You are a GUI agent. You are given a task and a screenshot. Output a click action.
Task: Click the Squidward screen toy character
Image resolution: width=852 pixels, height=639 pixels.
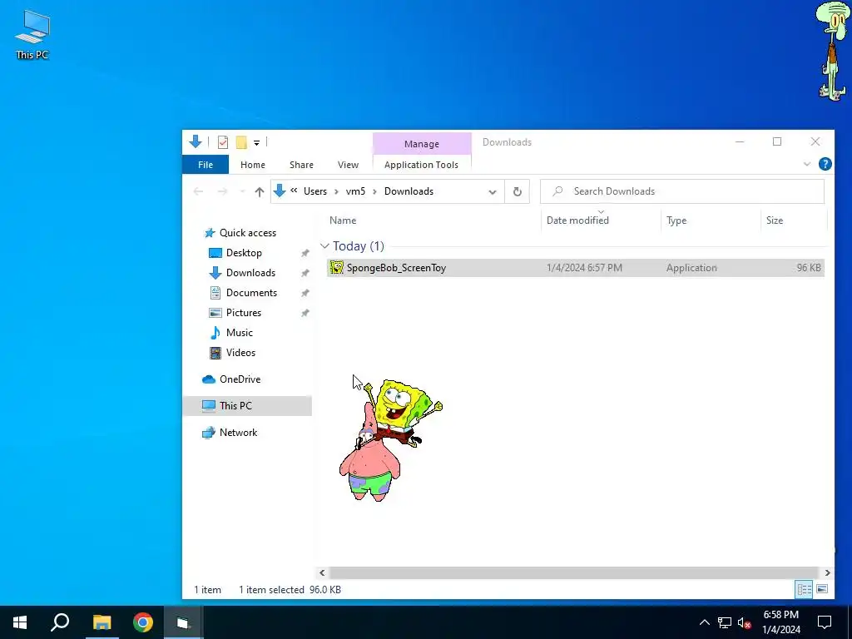click(x=833, y=51)
